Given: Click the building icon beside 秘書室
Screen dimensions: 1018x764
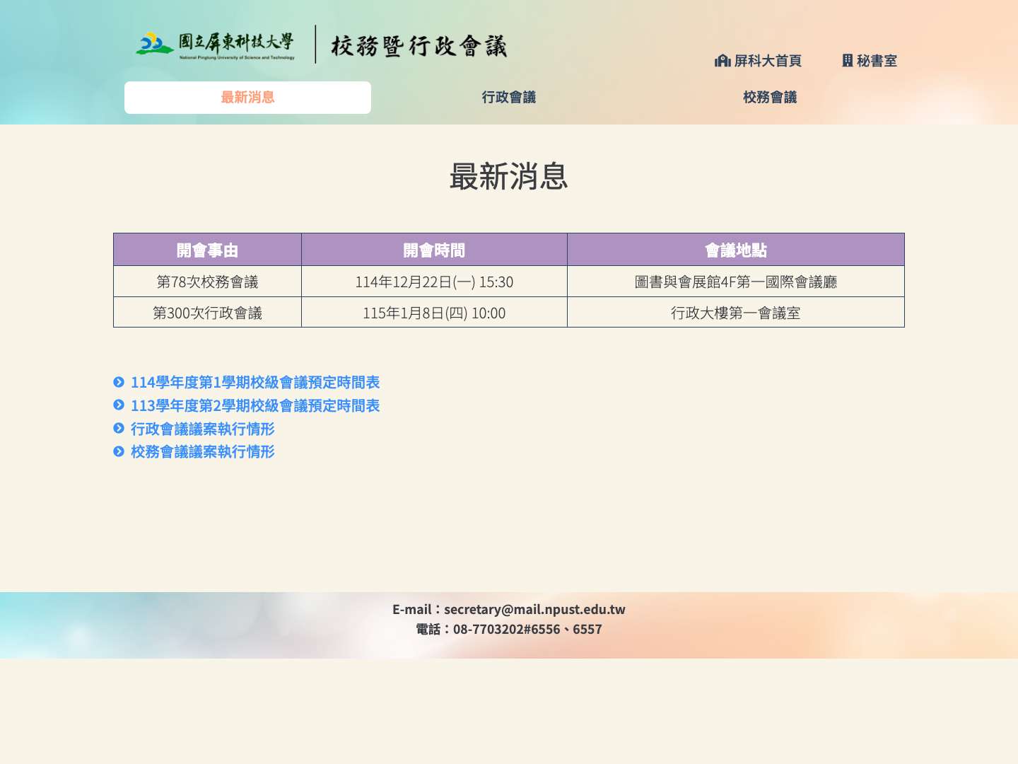Looking at the screenshot, I should [847, 61].
